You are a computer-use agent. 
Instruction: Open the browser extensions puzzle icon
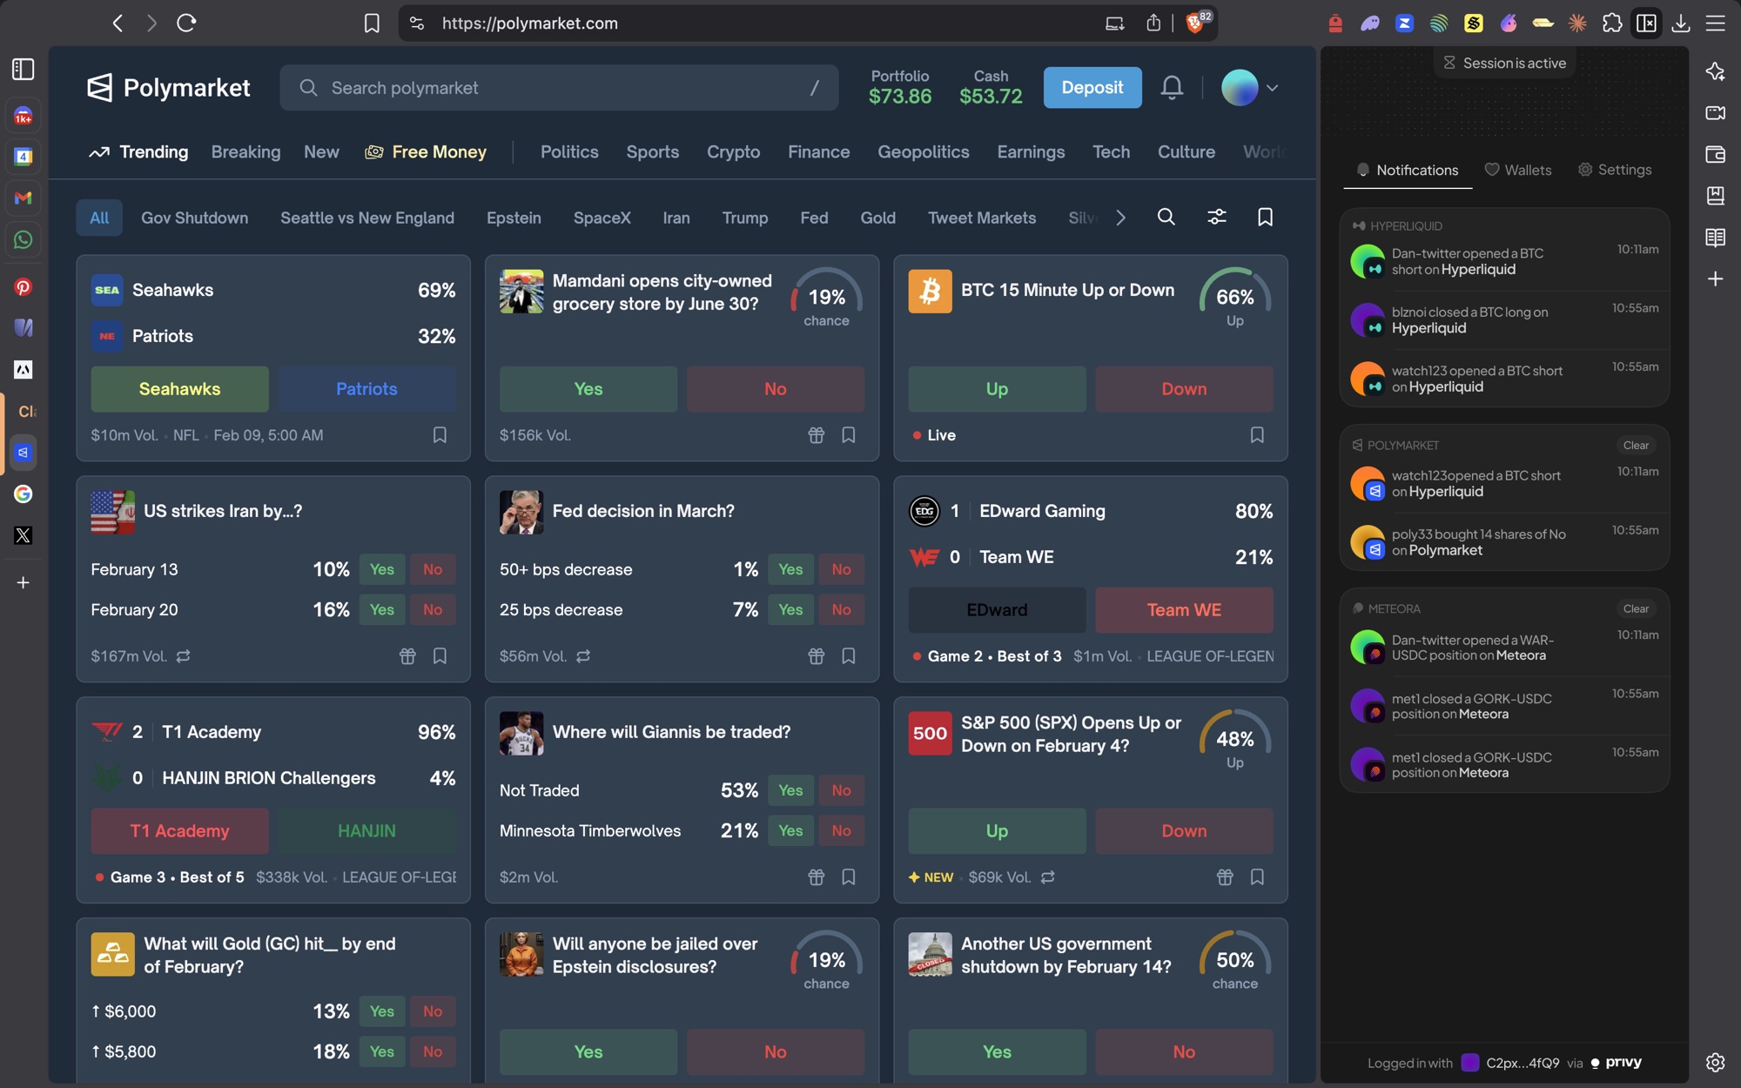tap(1612, 24)
